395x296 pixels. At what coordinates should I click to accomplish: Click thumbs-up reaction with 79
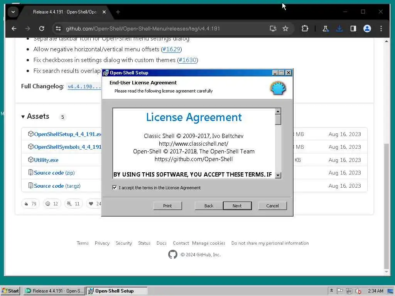(30, 203)
